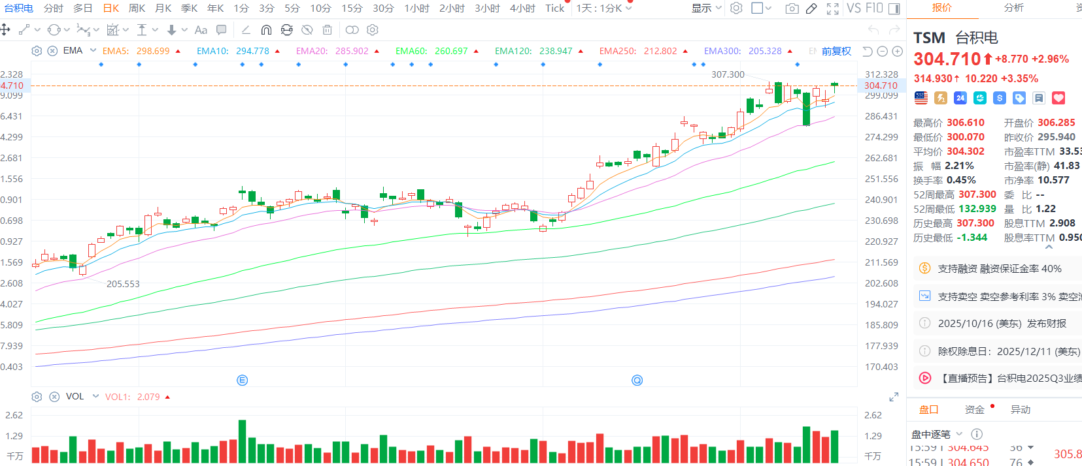Select the measurement chart tool

(112, 29)
